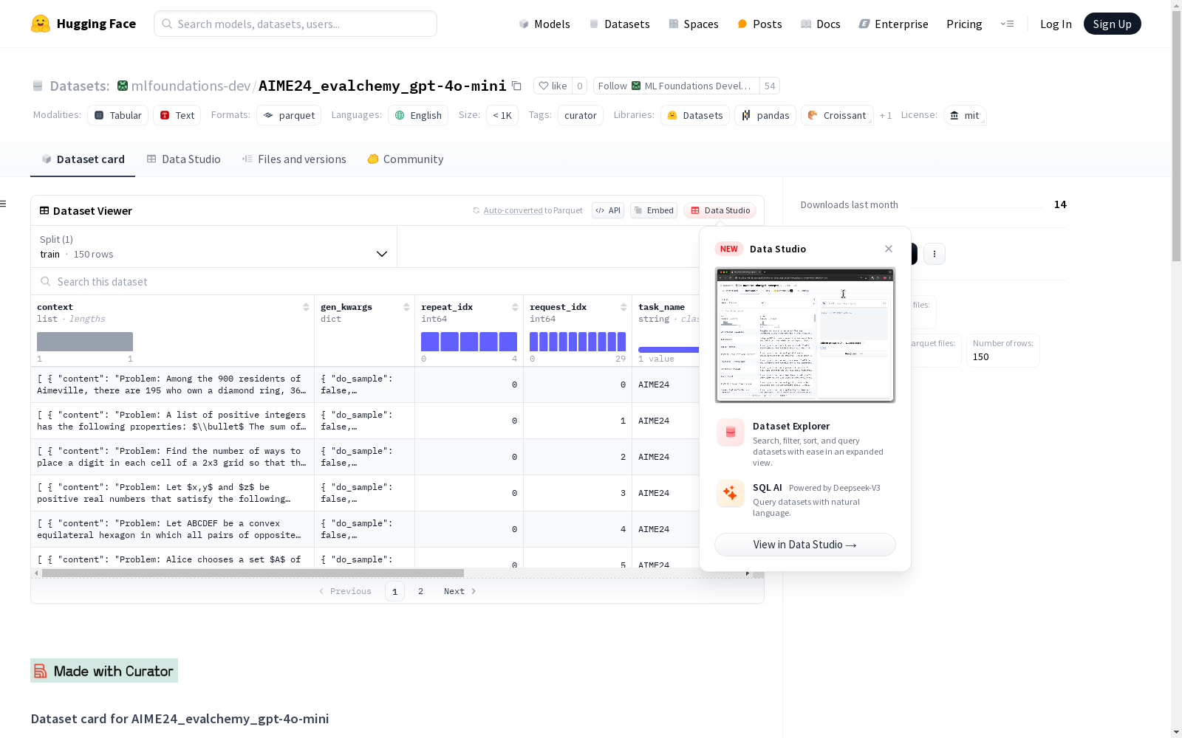
Task: Sort the request_idx column
Action: tap(624, 307)
